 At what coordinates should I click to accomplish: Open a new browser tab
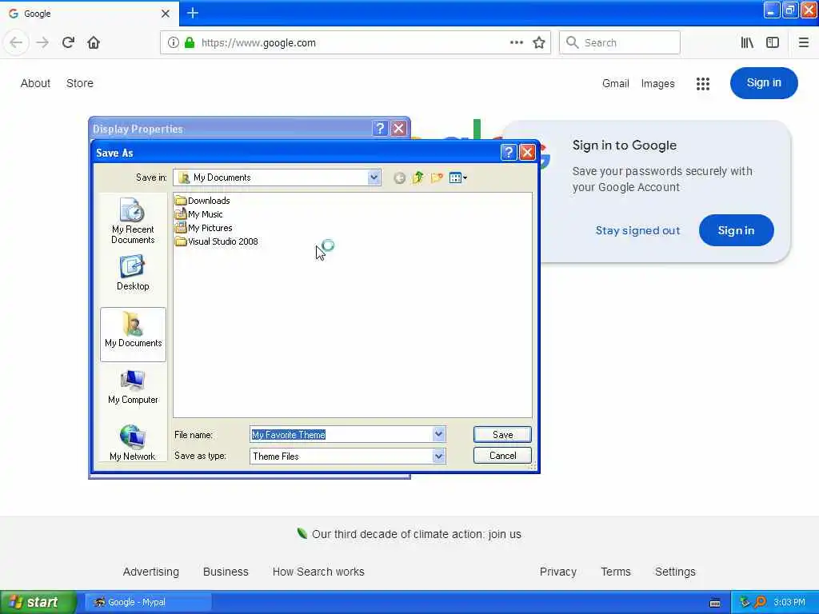pyautogui.click(x=193, y=13)
